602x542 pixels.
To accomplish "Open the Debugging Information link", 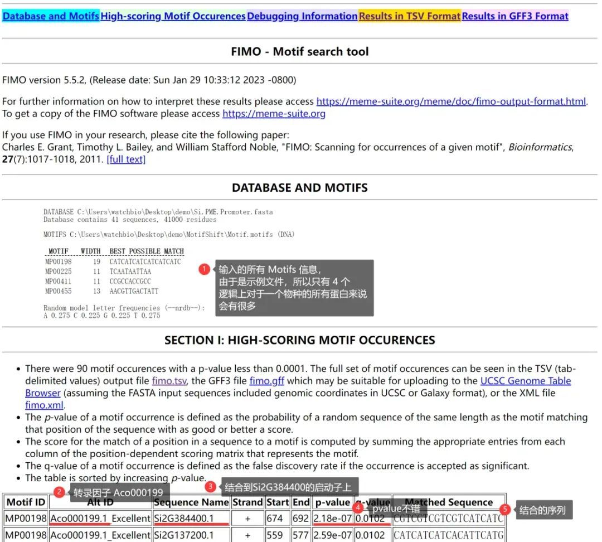I will [x=302, y=16].
